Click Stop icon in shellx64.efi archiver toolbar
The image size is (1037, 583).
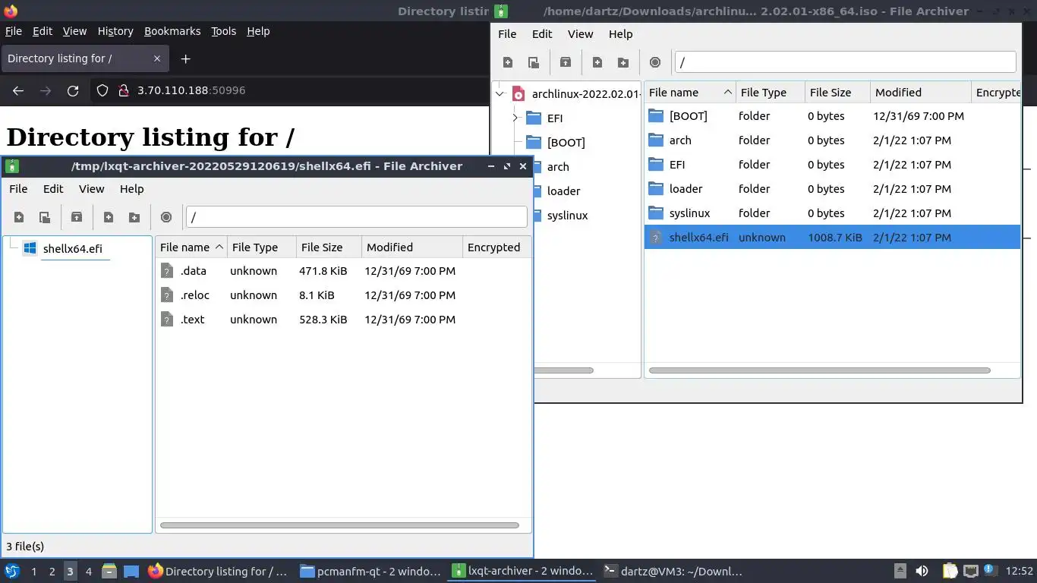coord(166,217)
